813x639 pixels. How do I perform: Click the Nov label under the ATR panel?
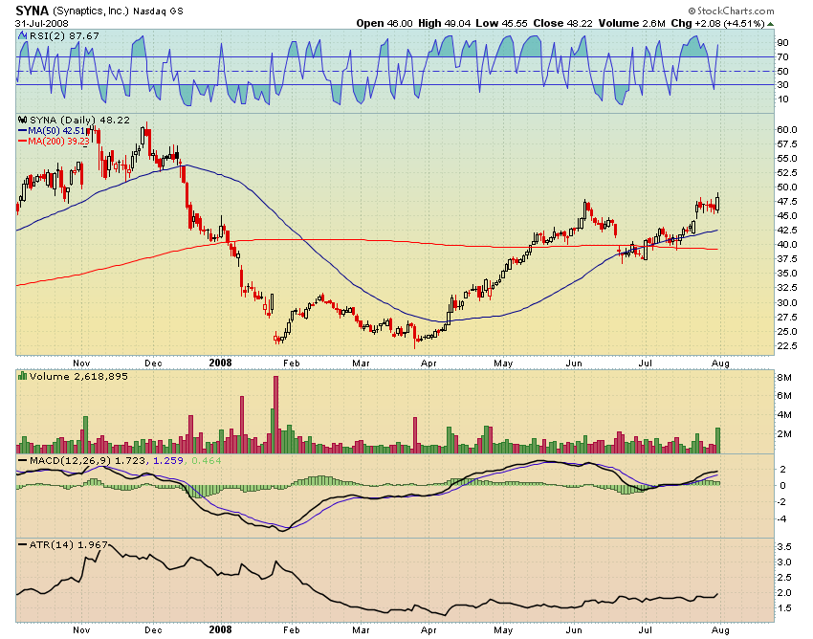click(x=81, y=630)
